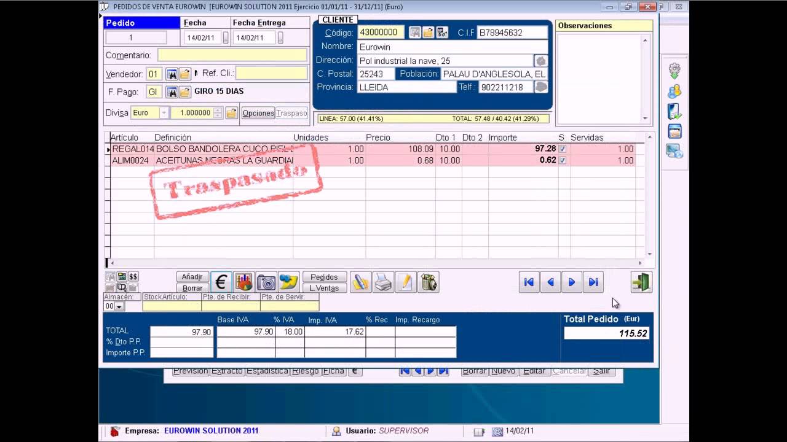The image size is (787, 442).
Task: Go to first order record
Action: click(529, 282)
